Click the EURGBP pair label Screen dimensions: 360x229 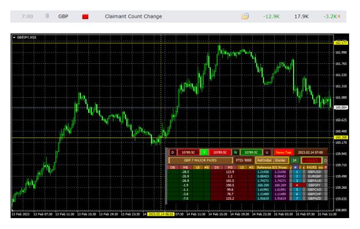pyautogui.click(x=314, y=176)
